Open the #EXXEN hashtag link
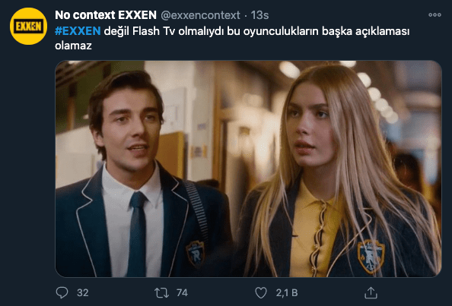 (x=78, y=31)
